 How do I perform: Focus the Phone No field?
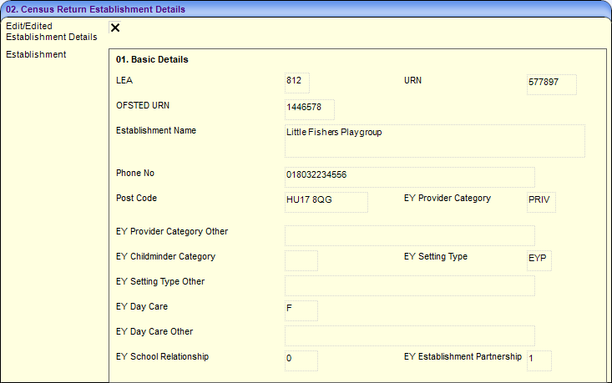[x=409, y=176]
